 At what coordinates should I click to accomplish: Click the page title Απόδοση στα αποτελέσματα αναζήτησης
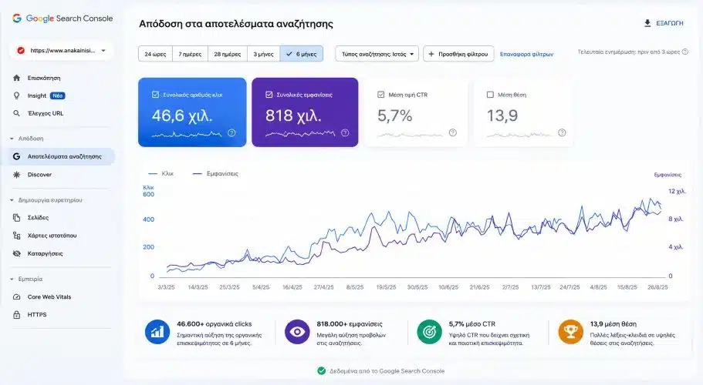coord(236,24)
